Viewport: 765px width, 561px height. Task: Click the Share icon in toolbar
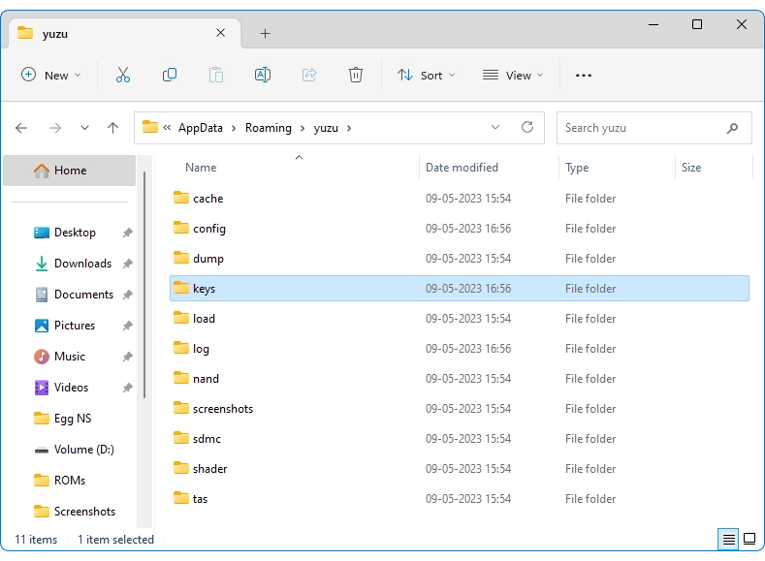point(309,75)
